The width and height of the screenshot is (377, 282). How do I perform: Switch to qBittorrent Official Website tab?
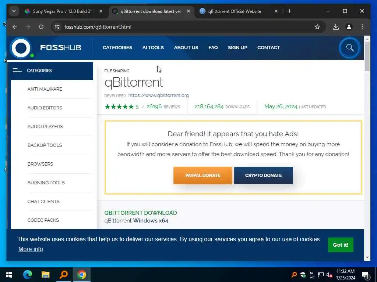coord(235,11)
